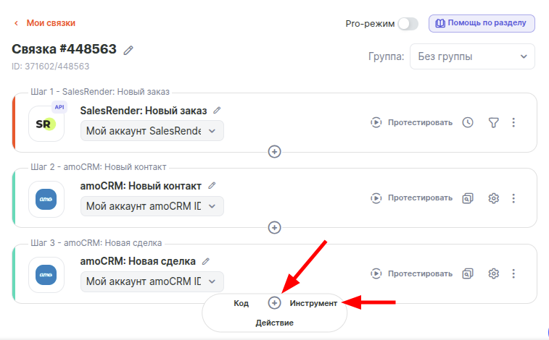Screen dimensions: 549x340
Task: Open three-dot menu for SalesRender step
Action: click(x=513, y=122)
